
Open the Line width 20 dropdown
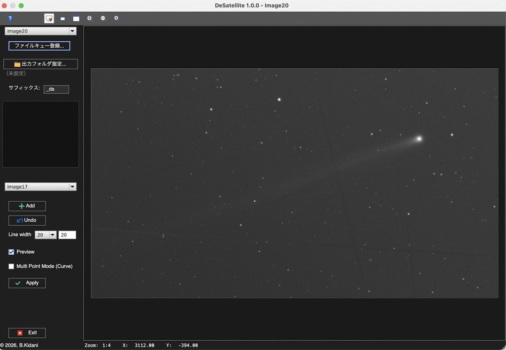[x=46, y=235]
